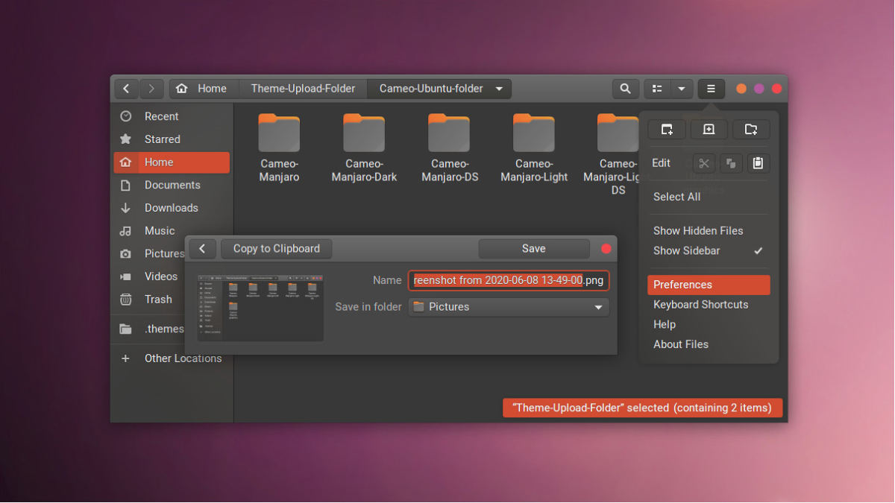The width and height of the screenshot is (895, 503).
Task: Click the purple window control dot
Action: (x=759, y=88)
